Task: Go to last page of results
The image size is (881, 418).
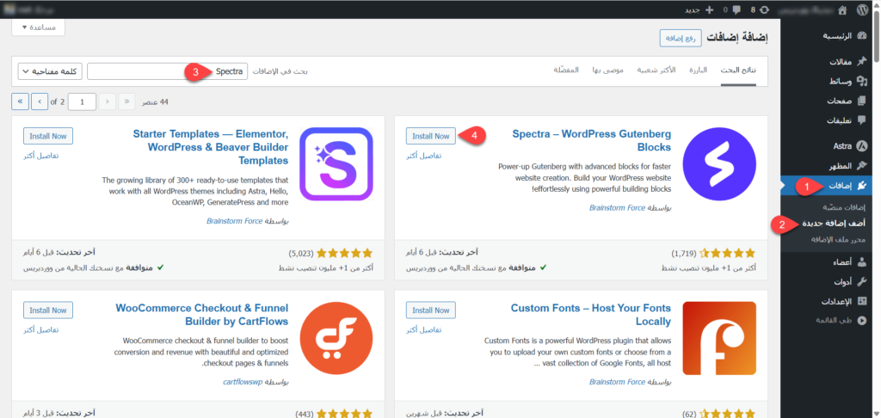Action: 20,101
